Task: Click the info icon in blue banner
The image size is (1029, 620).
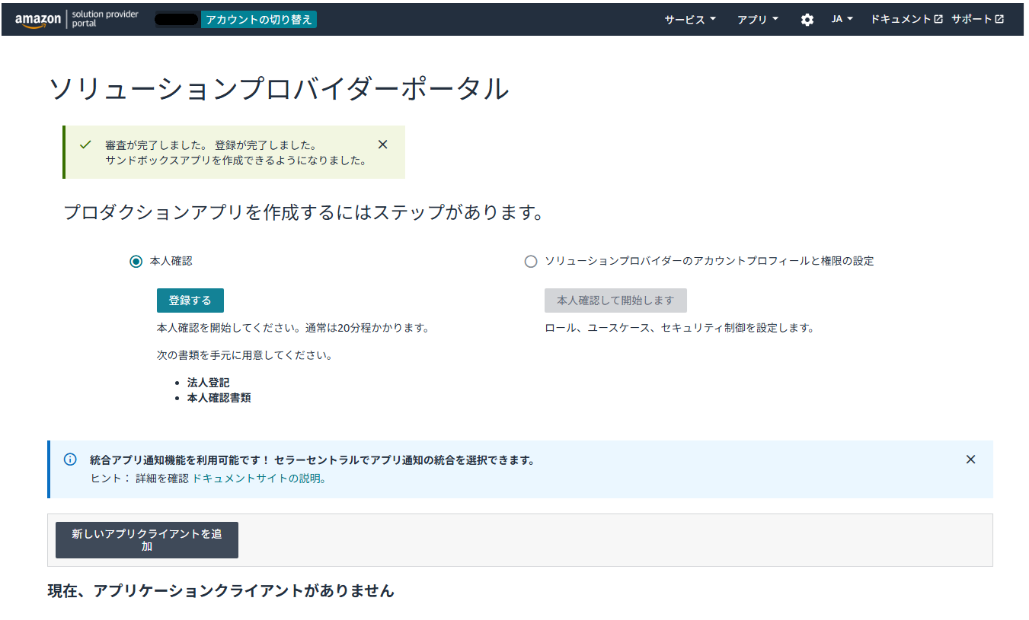Action: point(70,459)
